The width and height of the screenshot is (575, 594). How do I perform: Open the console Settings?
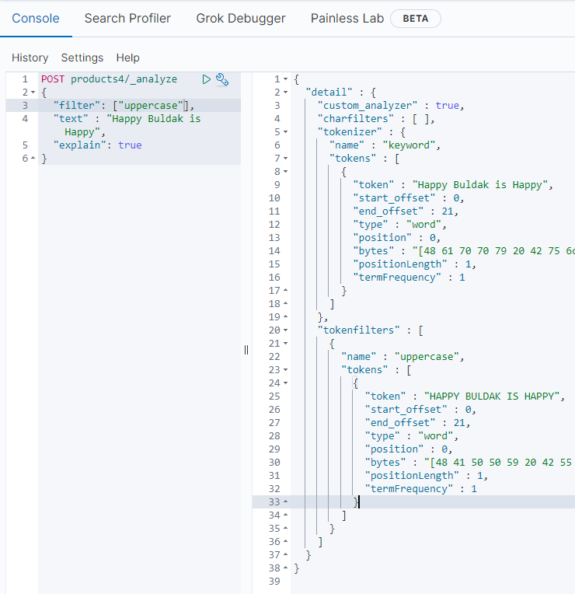point(82,58)
